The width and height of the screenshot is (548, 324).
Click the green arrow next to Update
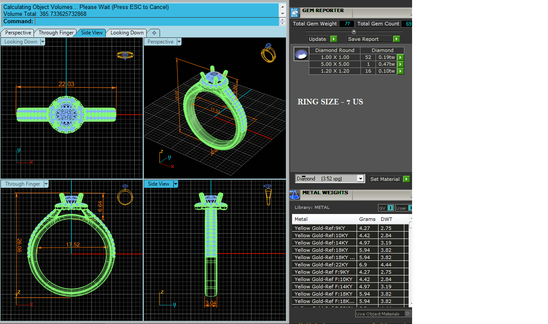pyautogui.click(x=334, y=39)
